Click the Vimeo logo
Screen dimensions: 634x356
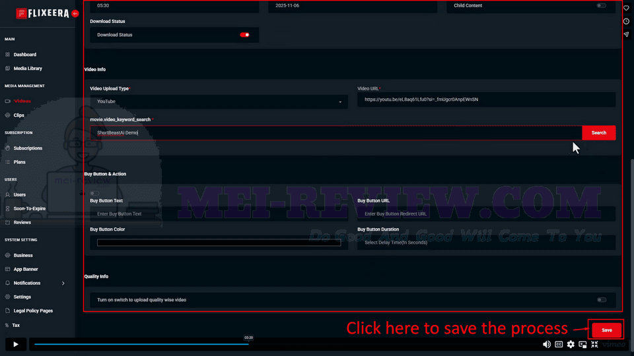614,344
